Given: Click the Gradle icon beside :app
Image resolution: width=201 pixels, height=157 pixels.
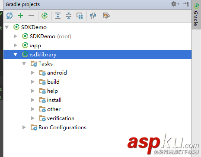Looking at the screenshot, I should click(x=25, y=45).
